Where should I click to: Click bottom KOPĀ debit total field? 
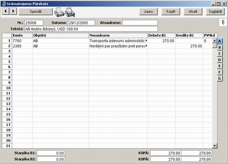(166, 159)
